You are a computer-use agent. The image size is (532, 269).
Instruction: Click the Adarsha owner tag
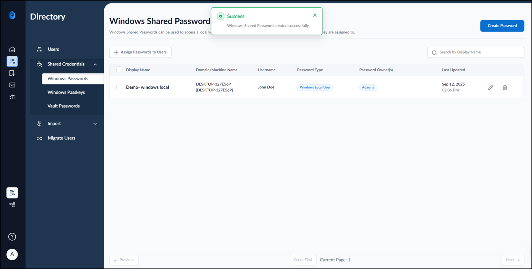click(368, 87)
